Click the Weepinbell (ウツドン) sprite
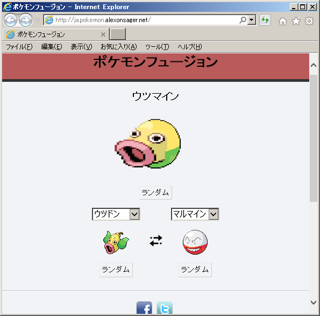 point(116,242)
